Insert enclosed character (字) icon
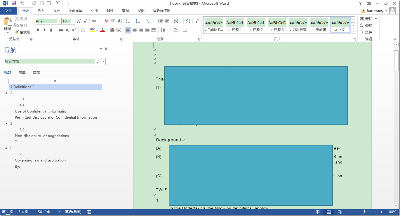The height and width of the screenshot is (216, 400). pos(119,30)
